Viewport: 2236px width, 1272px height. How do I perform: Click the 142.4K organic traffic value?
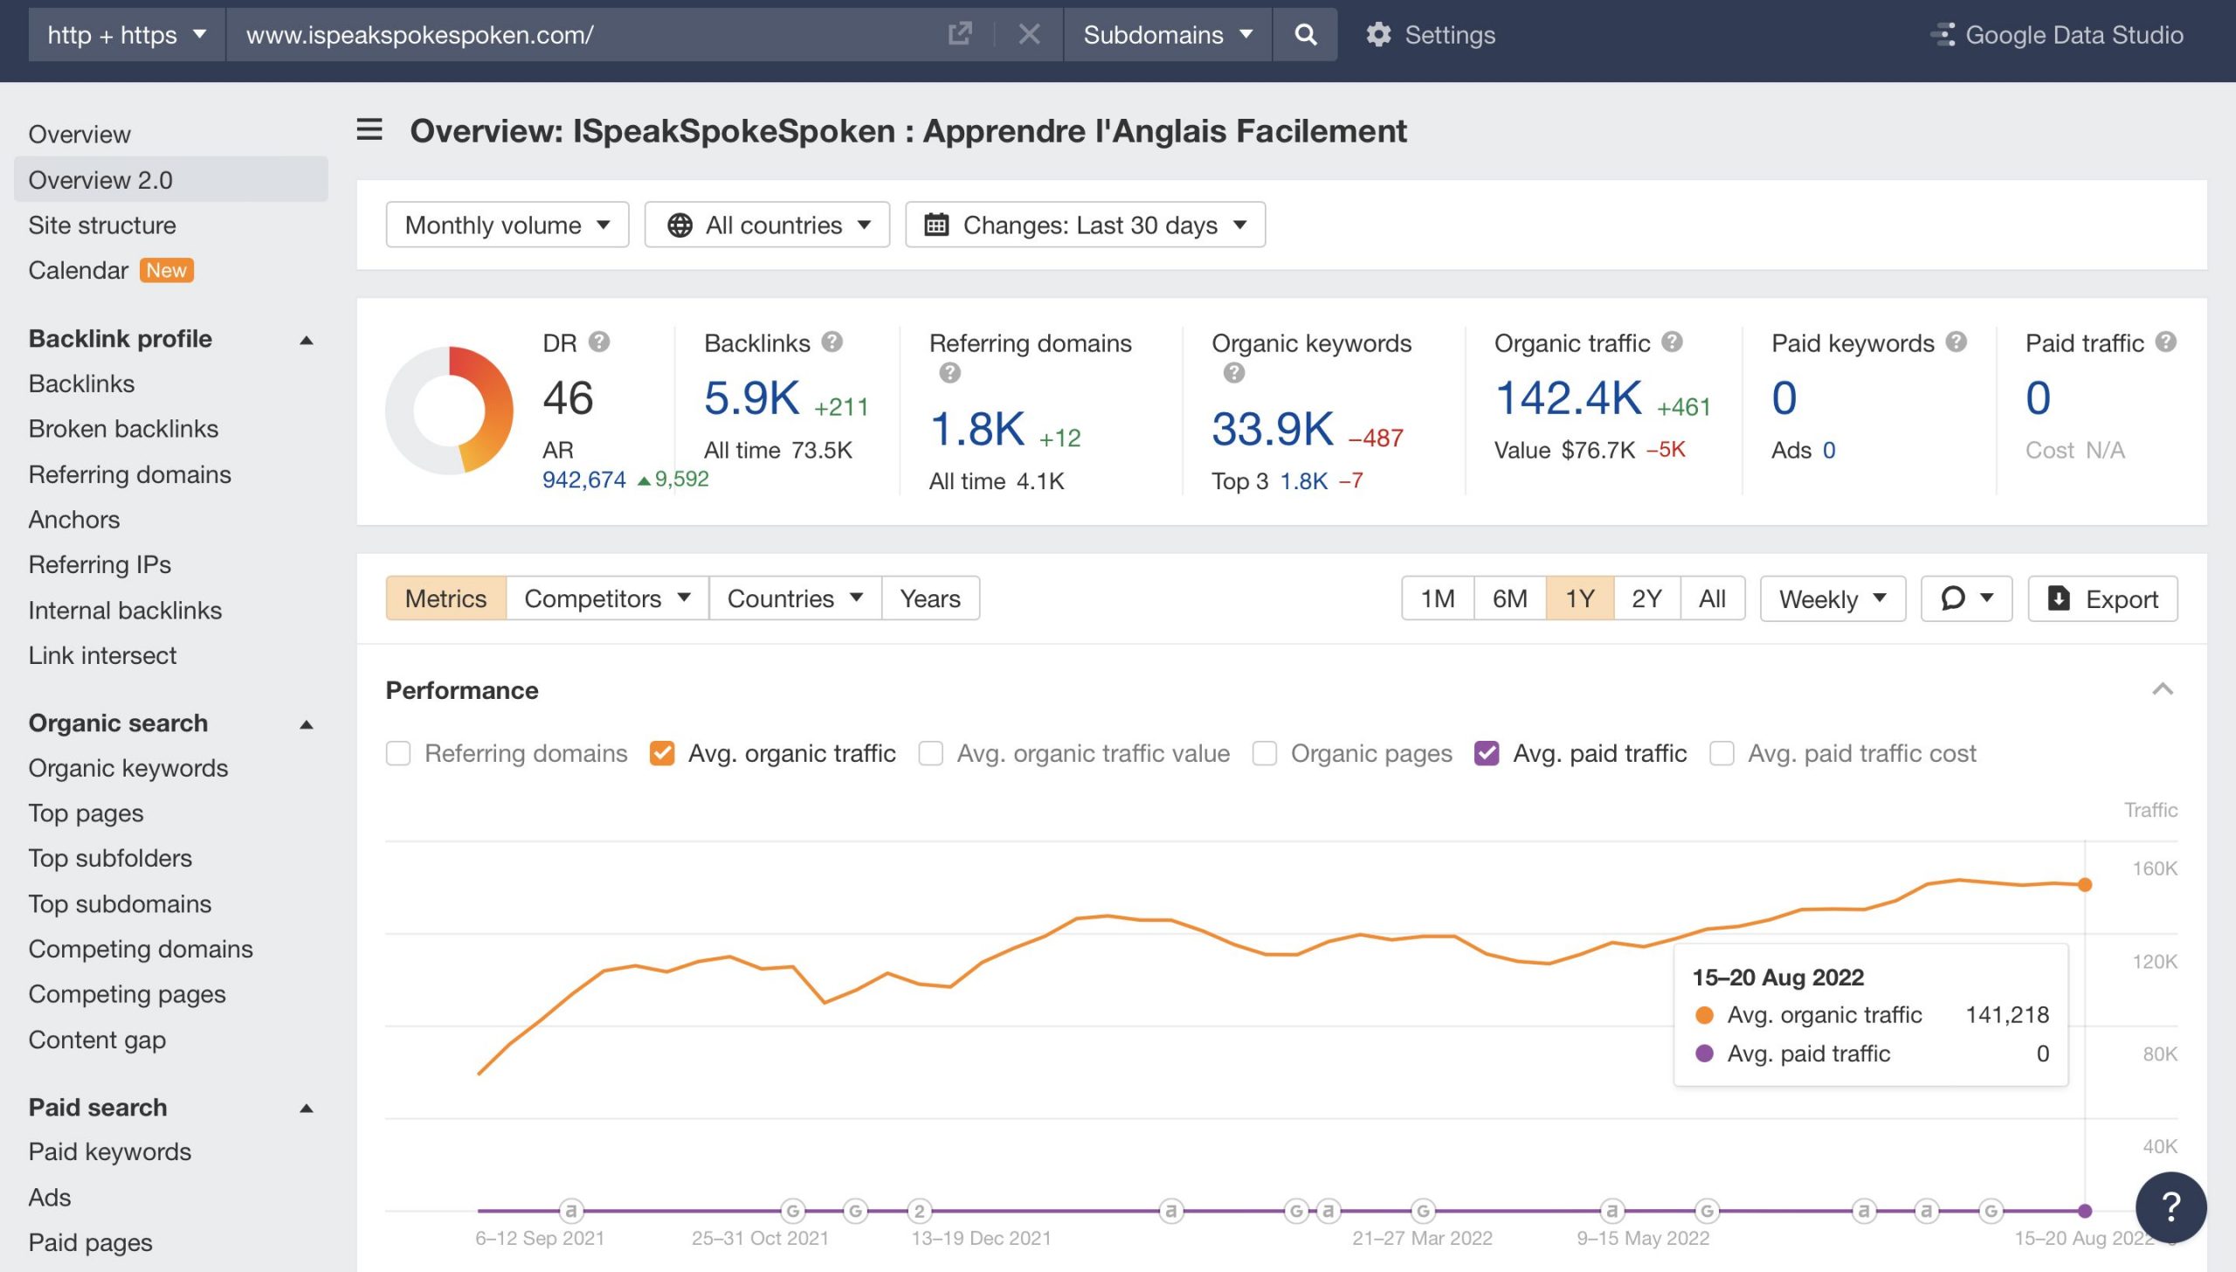[1569, 398]
